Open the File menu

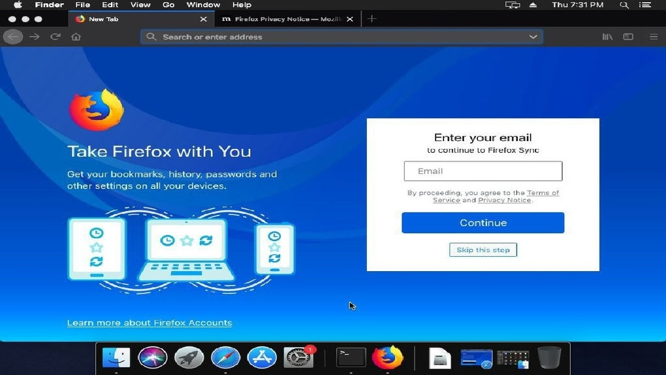click(82, 5)
